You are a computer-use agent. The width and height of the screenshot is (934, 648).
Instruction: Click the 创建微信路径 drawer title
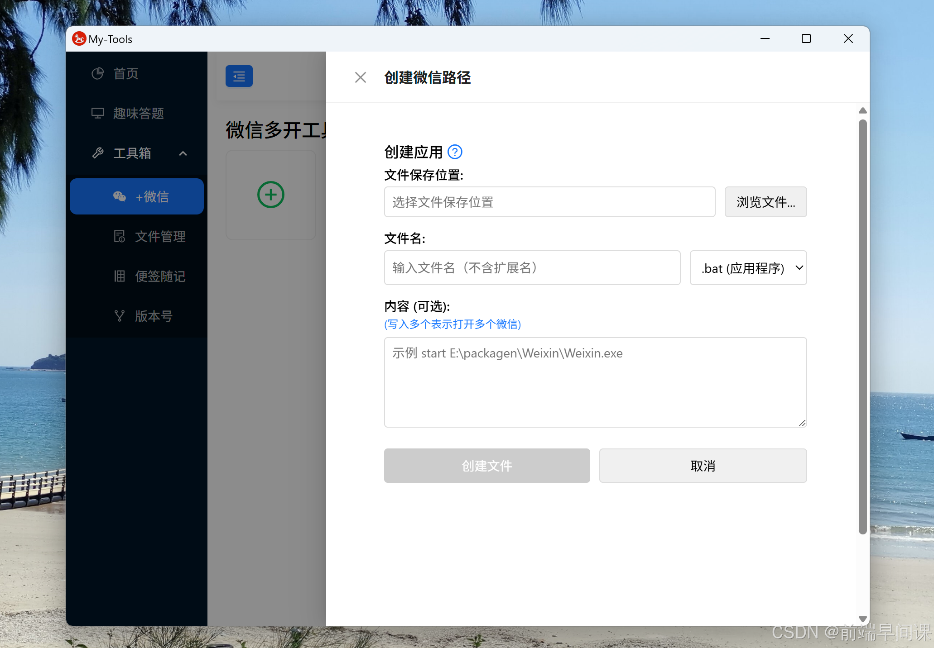tap(428, 77)
